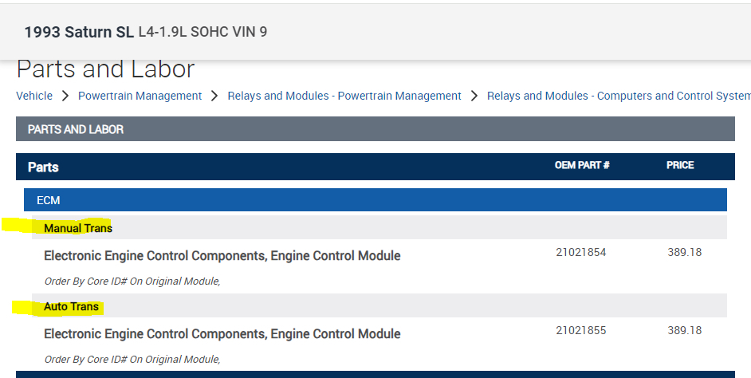Click OEM part number 21021855
This screenshot has width=751, height=378.
coord(581,330)
